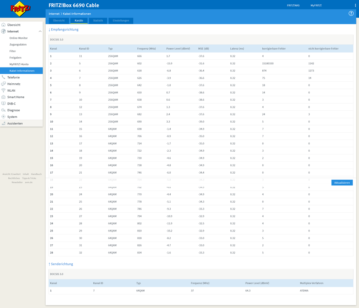Switch to the Statistik tab
The image size is (359, 308).
point(98,21)
